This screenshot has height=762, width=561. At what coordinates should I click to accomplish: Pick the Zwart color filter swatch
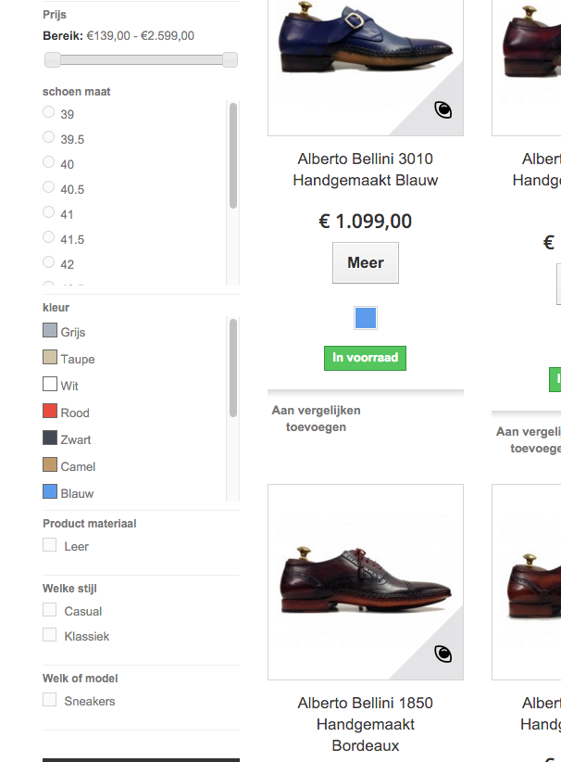click(x=50, y=438)
